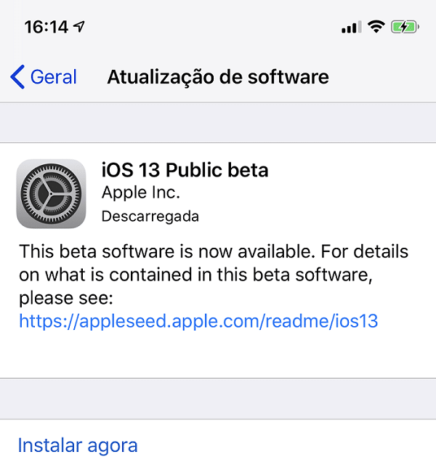This screenshot has height=465, width=436.
Task: Tap the blue back chevron icon
Action: pyautogui.click(x=17, y=77)
